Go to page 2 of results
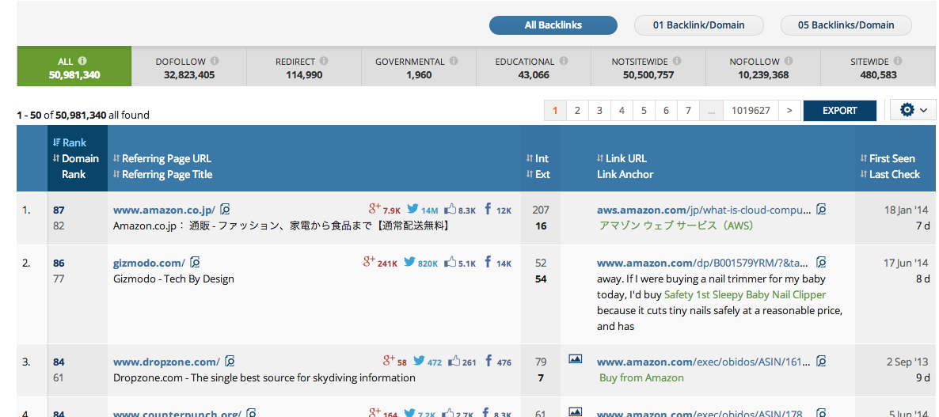This screenshot has height=417, width=939. pyautogui.click(x=577, y=110)
